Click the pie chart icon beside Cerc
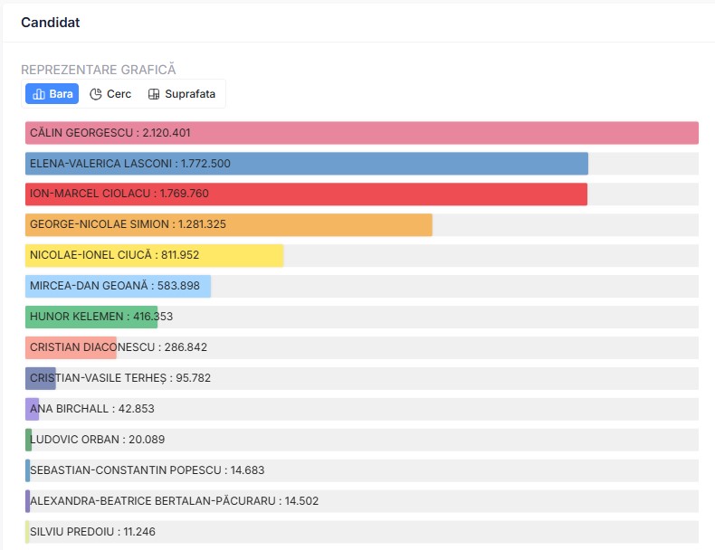Viewport: 715px width, 550px height. (96, 94)
